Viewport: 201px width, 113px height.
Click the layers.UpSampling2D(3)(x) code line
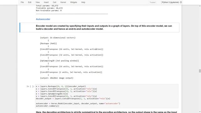[x=52, y=94]
